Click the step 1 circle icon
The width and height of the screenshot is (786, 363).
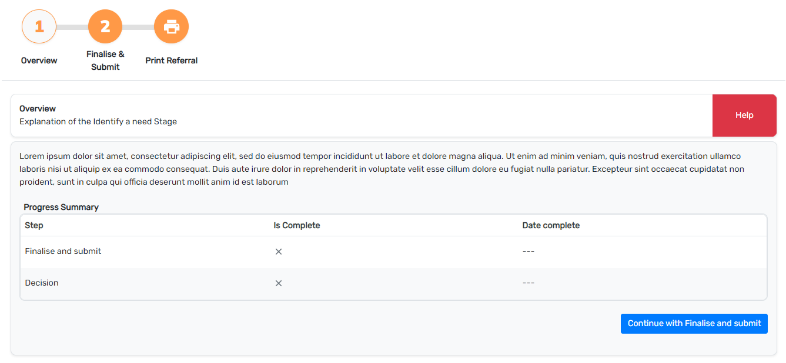click(39, 26)
